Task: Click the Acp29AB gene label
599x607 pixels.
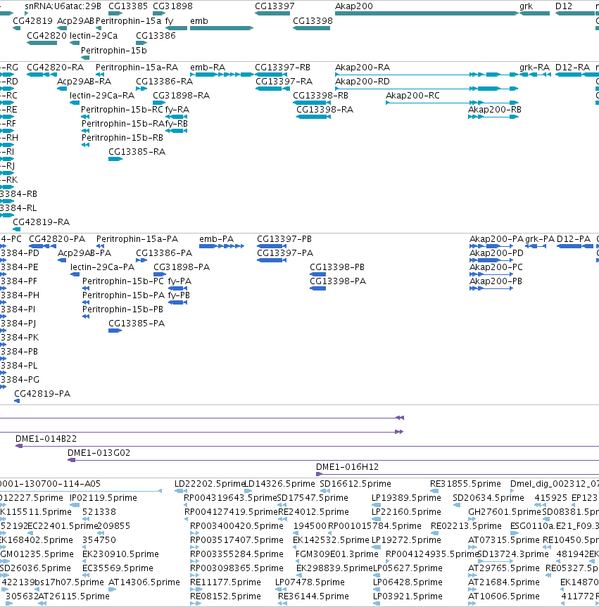Action: pos(75,21)
